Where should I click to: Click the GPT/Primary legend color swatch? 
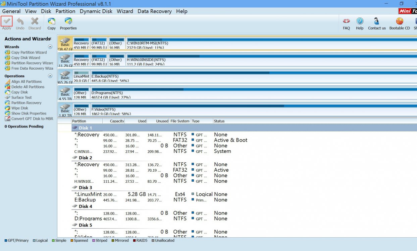coord(6,240)
